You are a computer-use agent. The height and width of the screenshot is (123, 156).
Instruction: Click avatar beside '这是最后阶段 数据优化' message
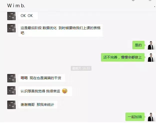point(11,28)
